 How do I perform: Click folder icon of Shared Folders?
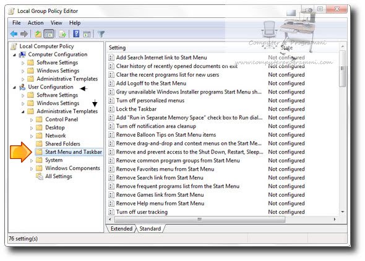pyautogui.click(x=39, y=143)
